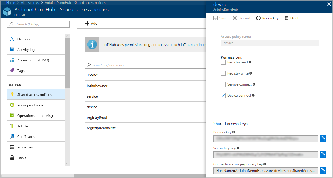Open the Overview menu item
Image resolution: width=333 pixels, height=178 pixels.
click(36, 39)
